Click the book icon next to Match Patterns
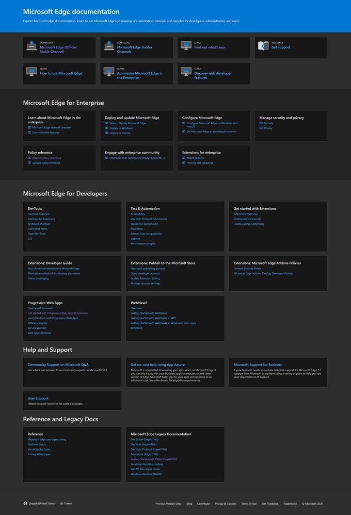351x515 pixels. pos(184,158)
